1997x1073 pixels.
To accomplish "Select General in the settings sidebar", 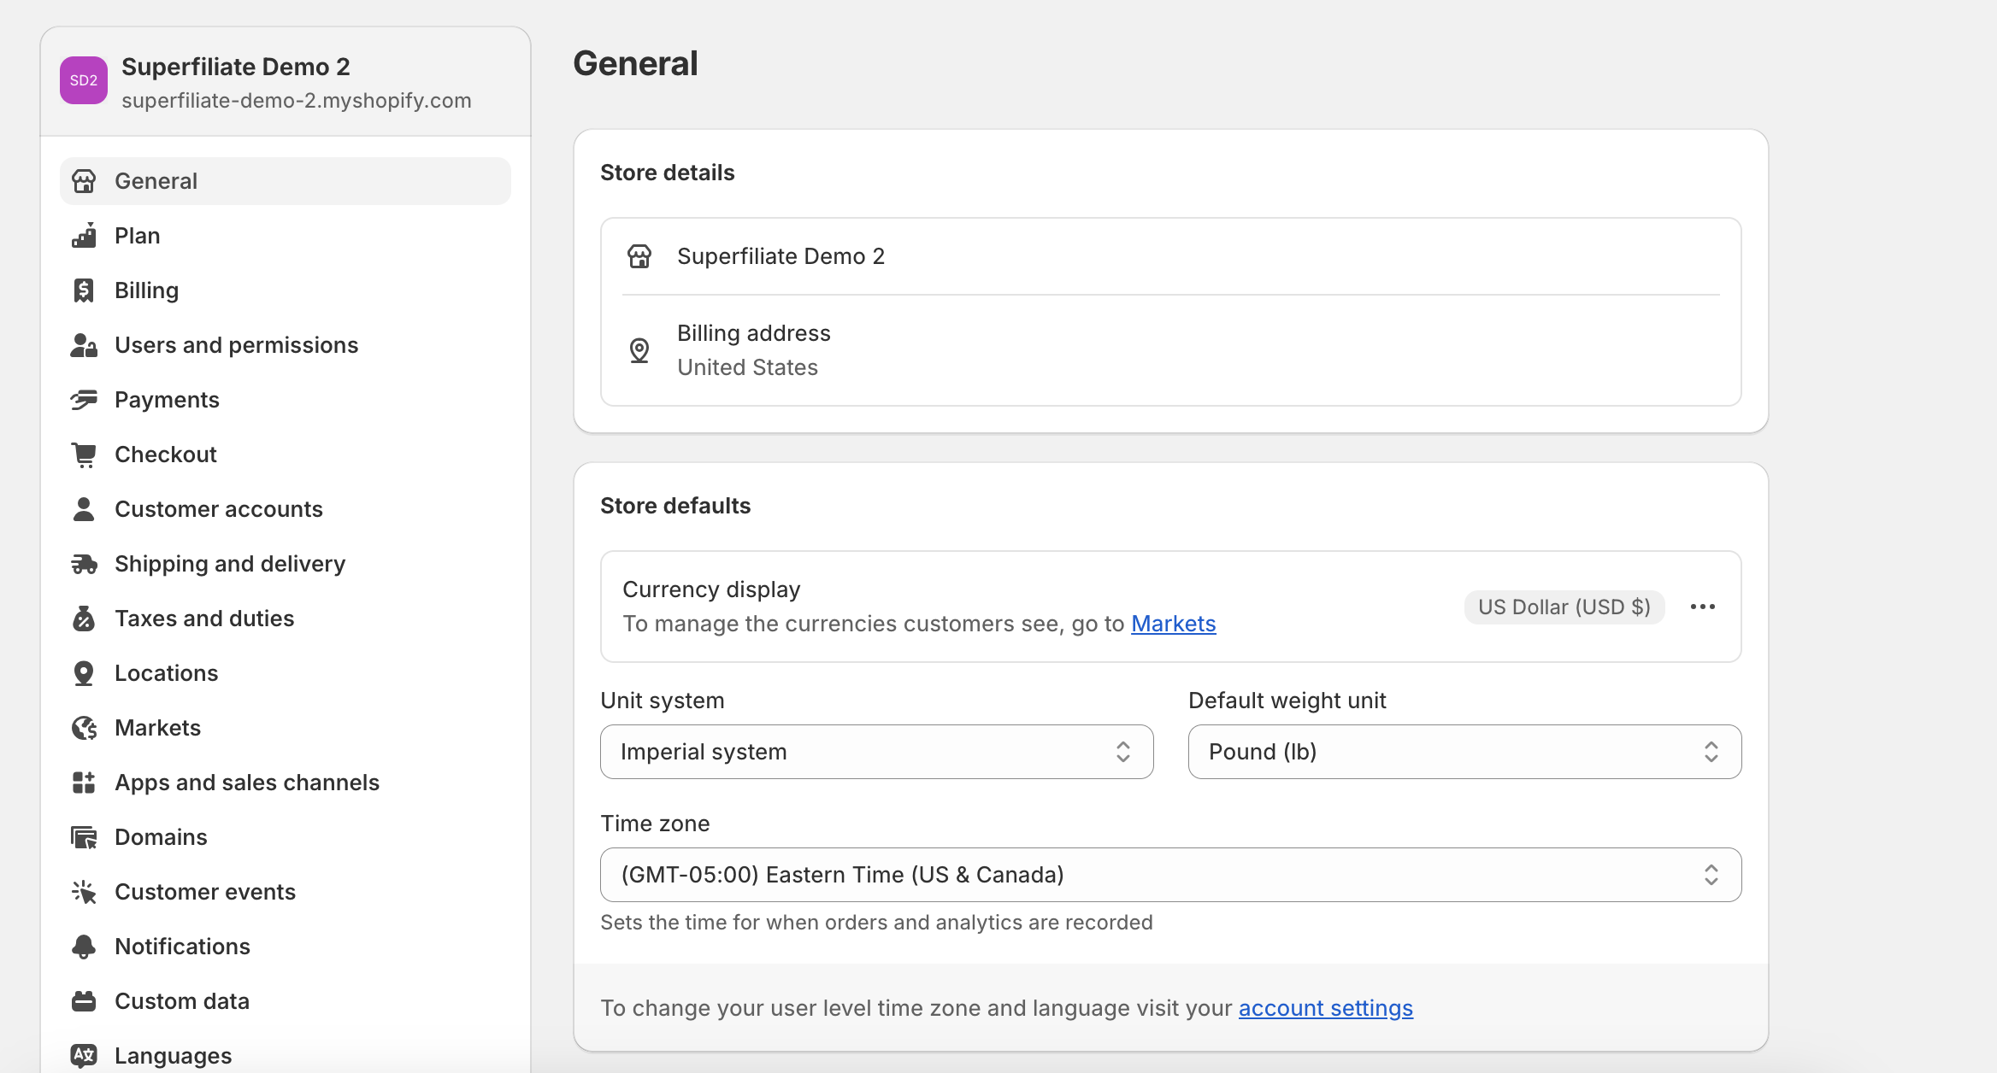I will coord(286,181).
